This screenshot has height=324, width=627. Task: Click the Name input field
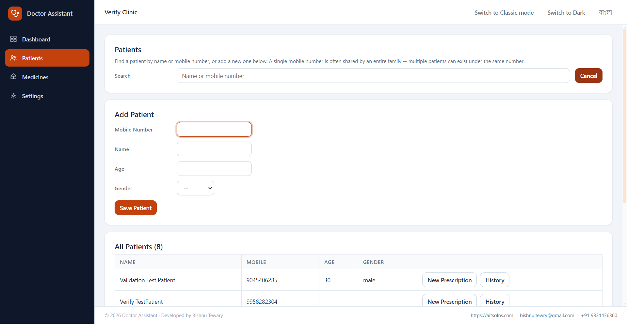(214, 149)
